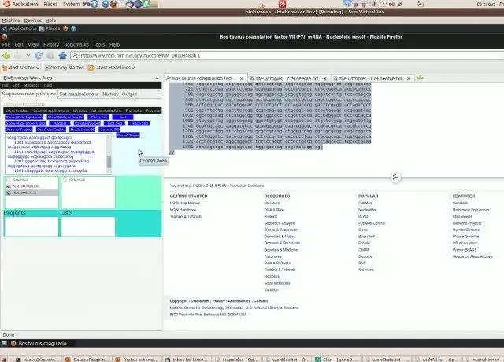Expand the Most Visited bookmarks dropdown
The height and width of the screenshot is (362, 504).
38,68
